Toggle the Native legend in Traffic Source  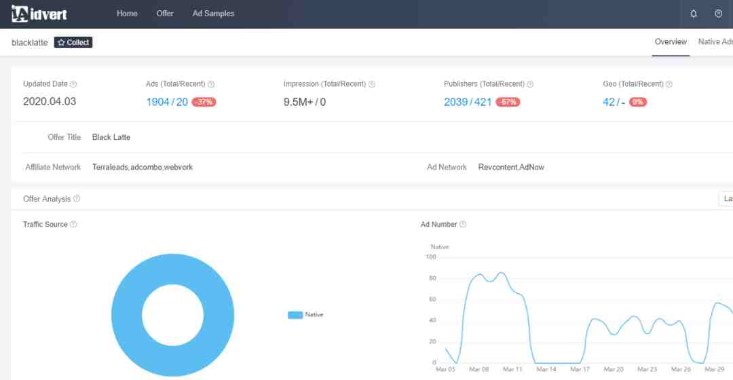(305, 315)
